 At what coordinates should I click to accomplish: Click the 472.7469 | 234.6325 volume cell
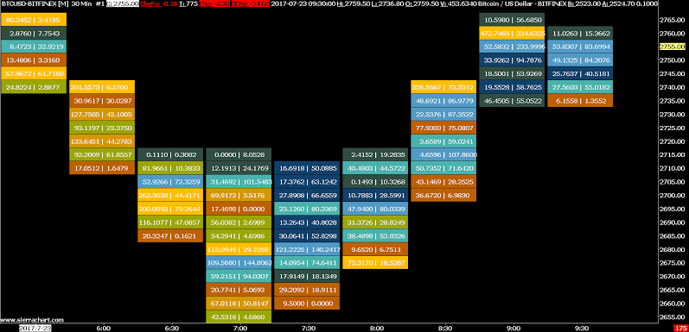coord(512,33)
